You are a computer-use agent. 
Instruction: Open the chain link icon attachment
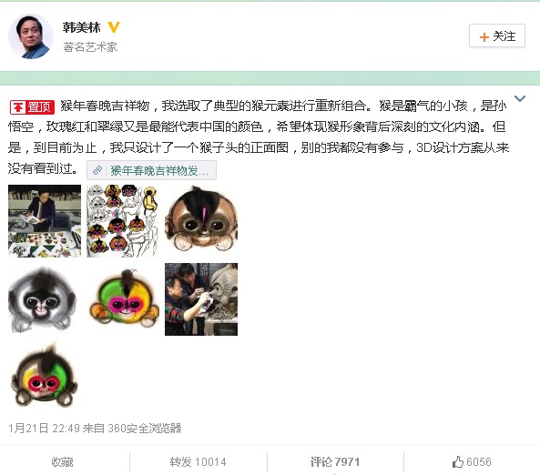(97, 170)
